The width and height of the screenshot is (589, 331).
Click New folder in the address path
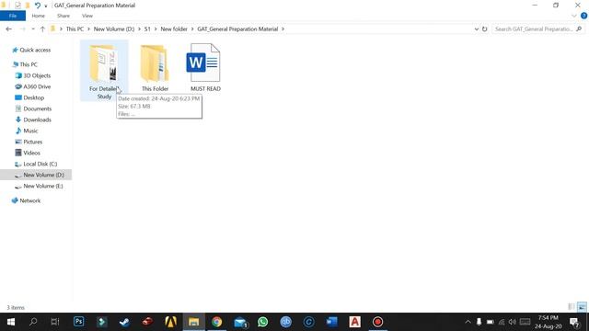tap(174, 29)
